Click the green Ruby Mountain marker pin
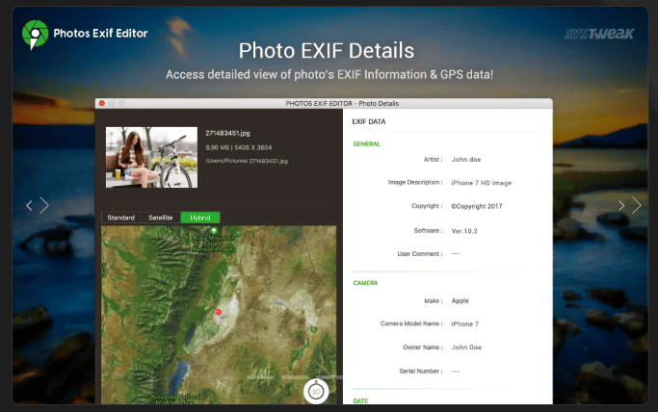This screenshot has height=412, width=658. coord(214,230)
